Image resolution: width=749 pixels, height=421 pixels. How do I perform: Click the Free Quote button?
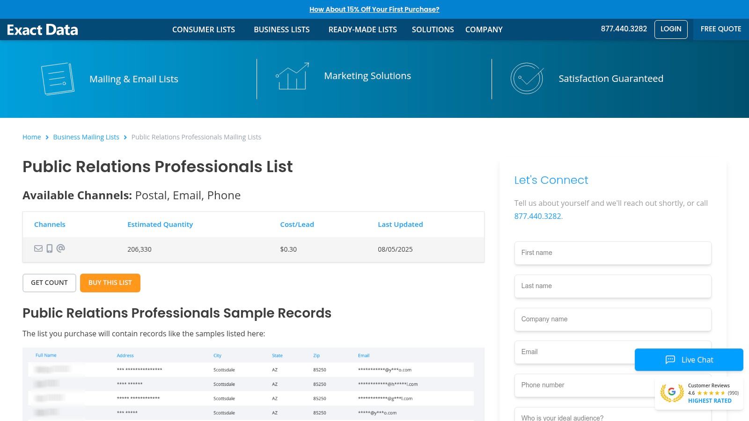tap(721, 29)
